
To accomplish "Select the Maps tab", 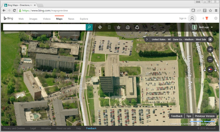I will pos(59,19).
